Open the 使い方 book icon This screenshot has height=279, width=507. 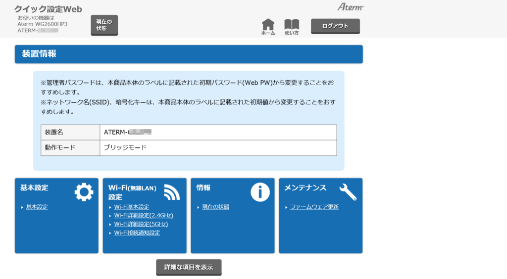(292, 25)
